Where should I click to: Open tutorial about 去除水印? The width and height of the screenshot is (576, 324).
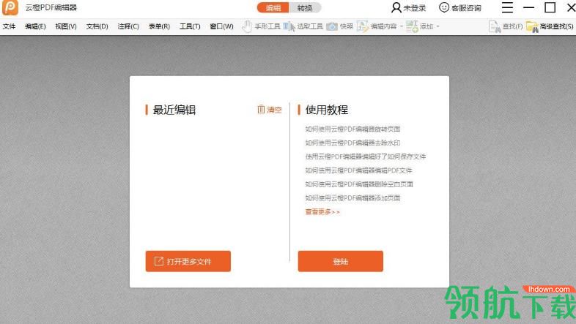(x=352, y=143)
